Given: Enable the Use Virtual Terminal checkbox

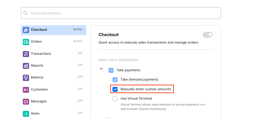Looking at the screenshot, I should 115,98.
